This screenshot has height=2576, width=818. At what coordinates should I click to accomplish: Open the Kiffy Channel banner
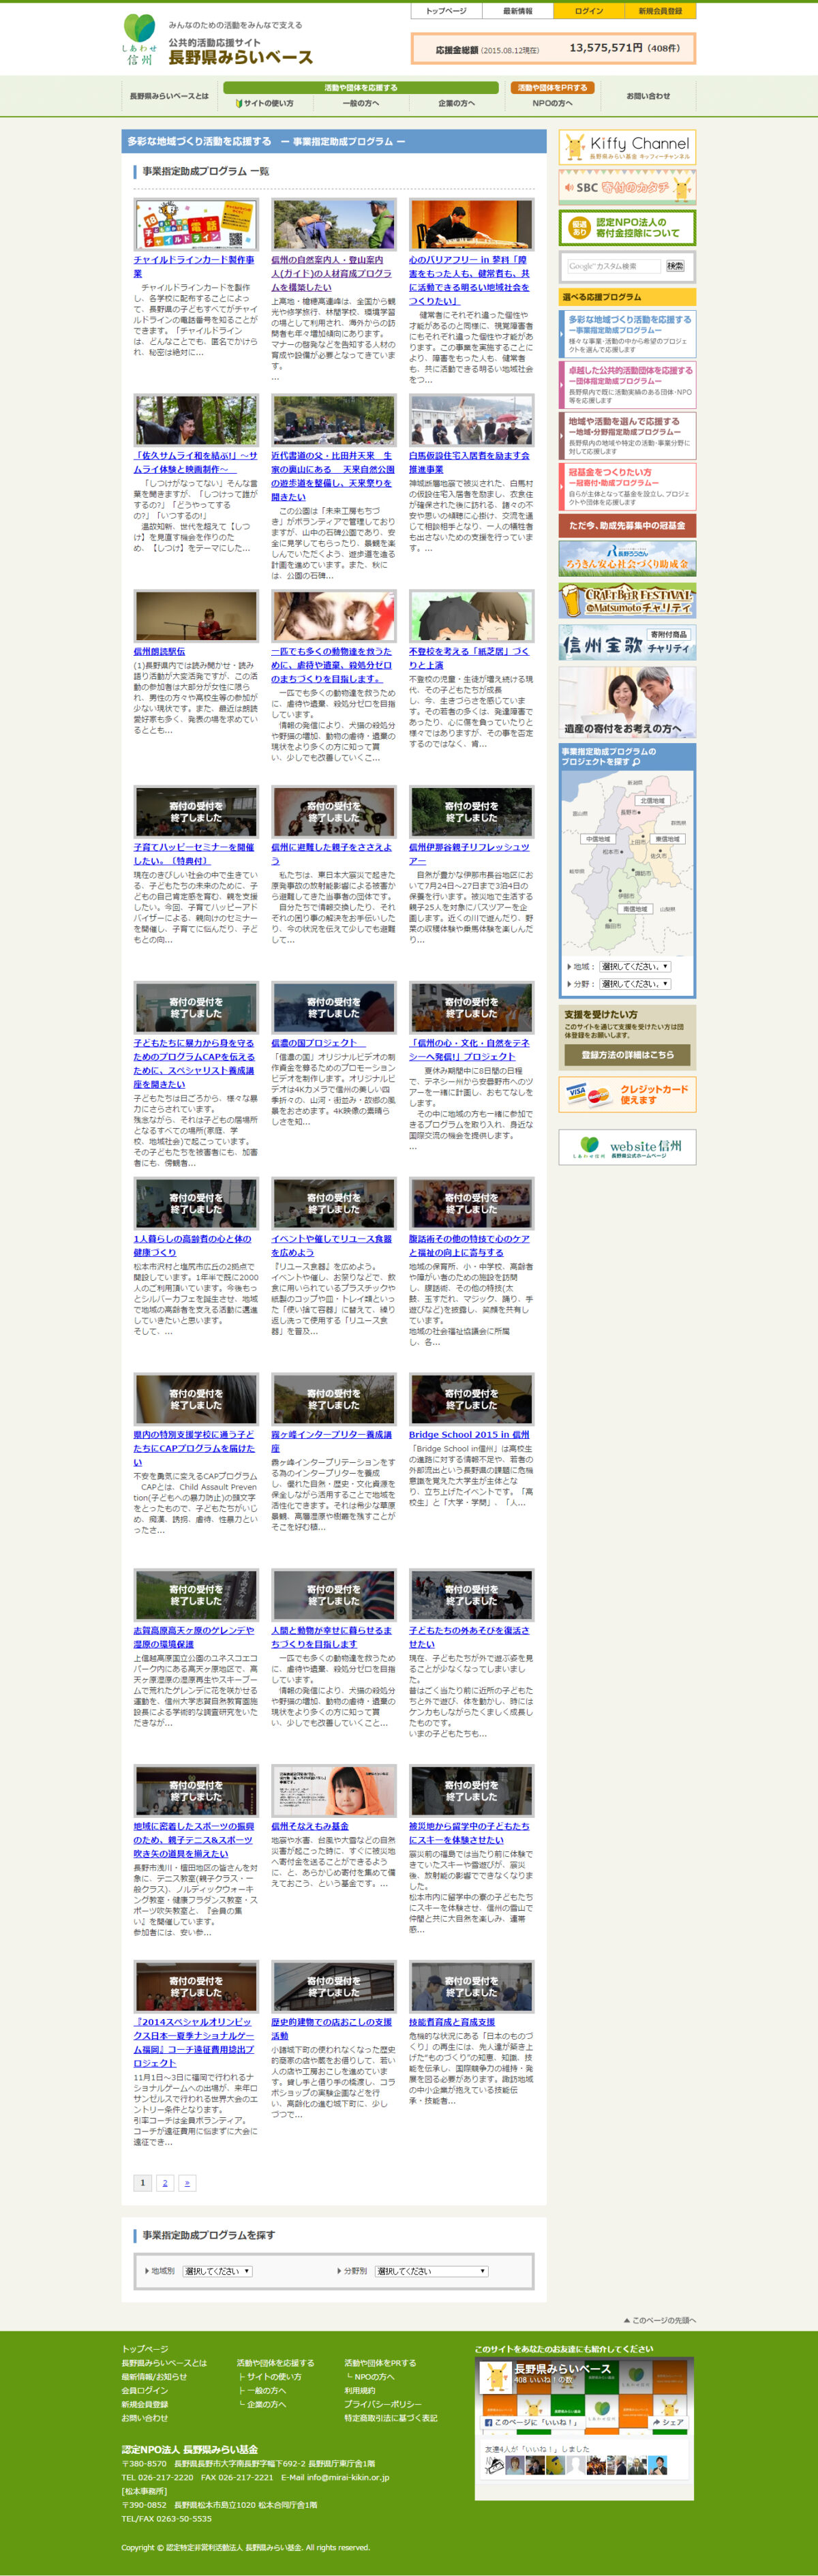[627, 147]
